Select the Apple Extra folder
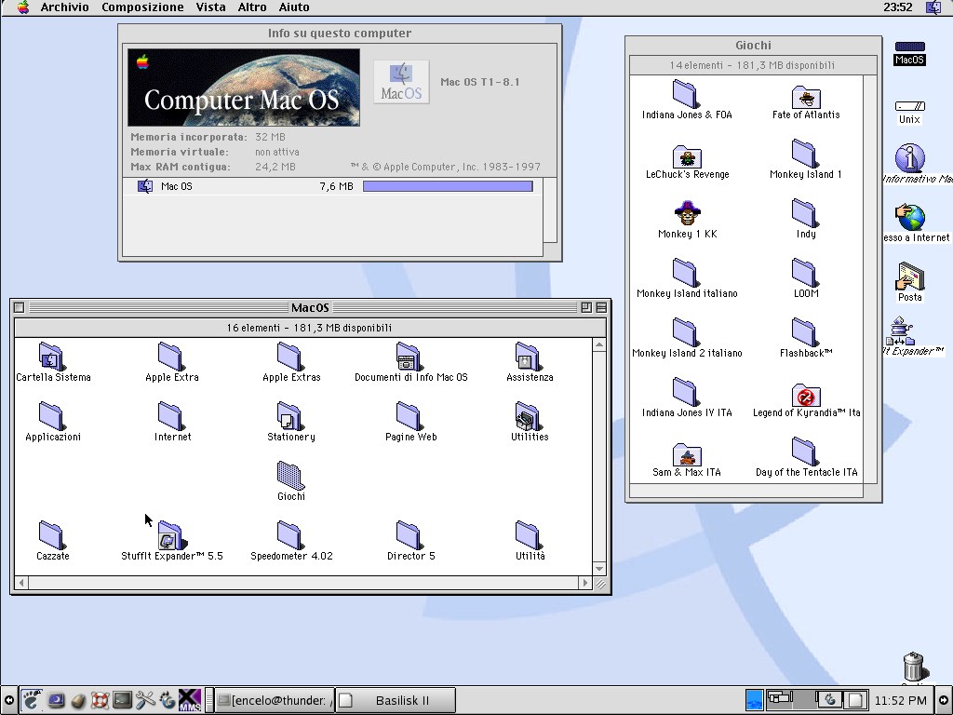Viewport: 953px width, 715px height. [171, 363]
